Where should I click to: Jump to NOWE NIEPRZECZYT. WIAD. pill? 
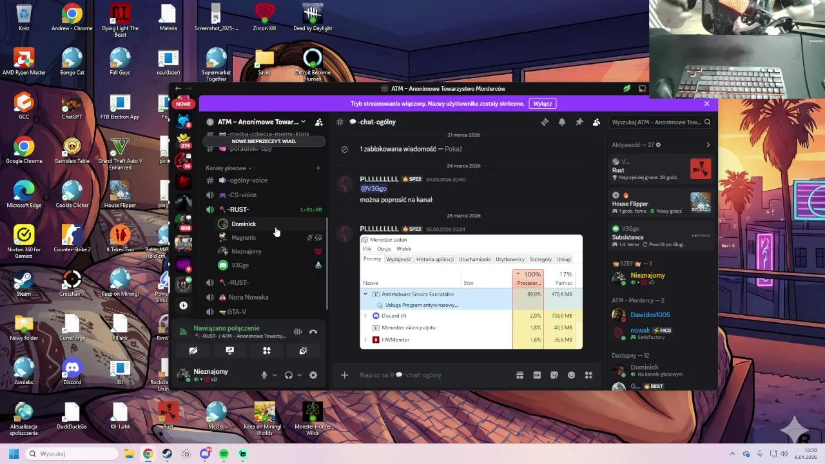264,141
